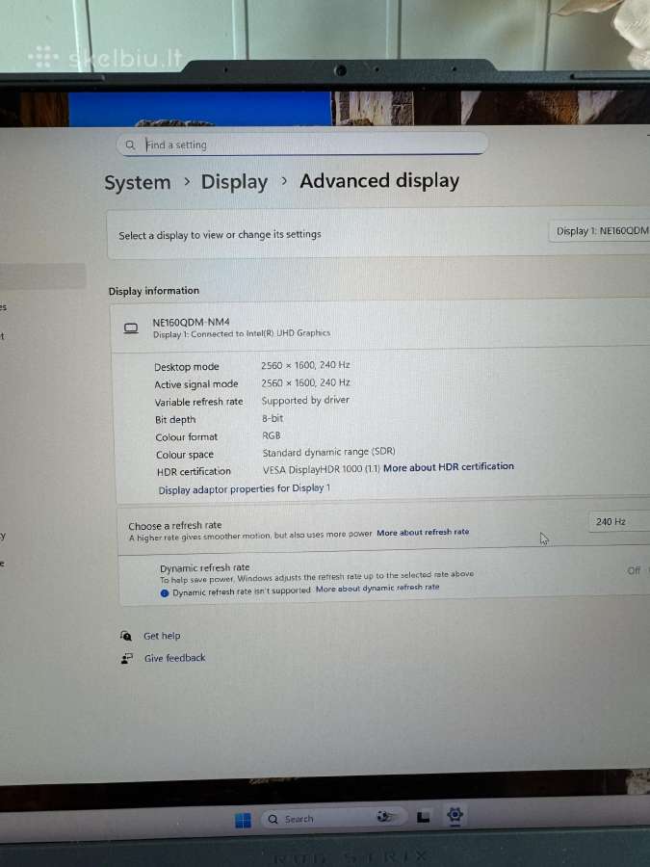Open Display adaptor properties for Display 1
Screen dimensions: 650x867
(x=244, y=488)
